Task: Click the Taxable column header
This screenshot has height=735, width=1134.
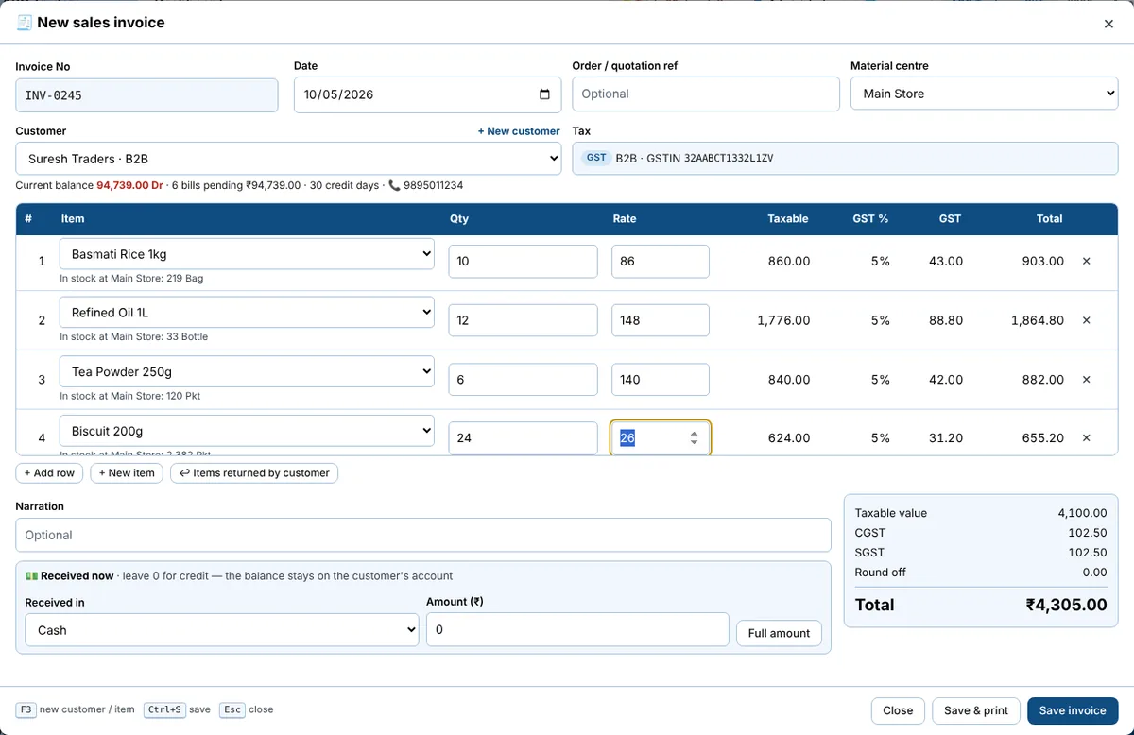Action: (x=788, y=218)
